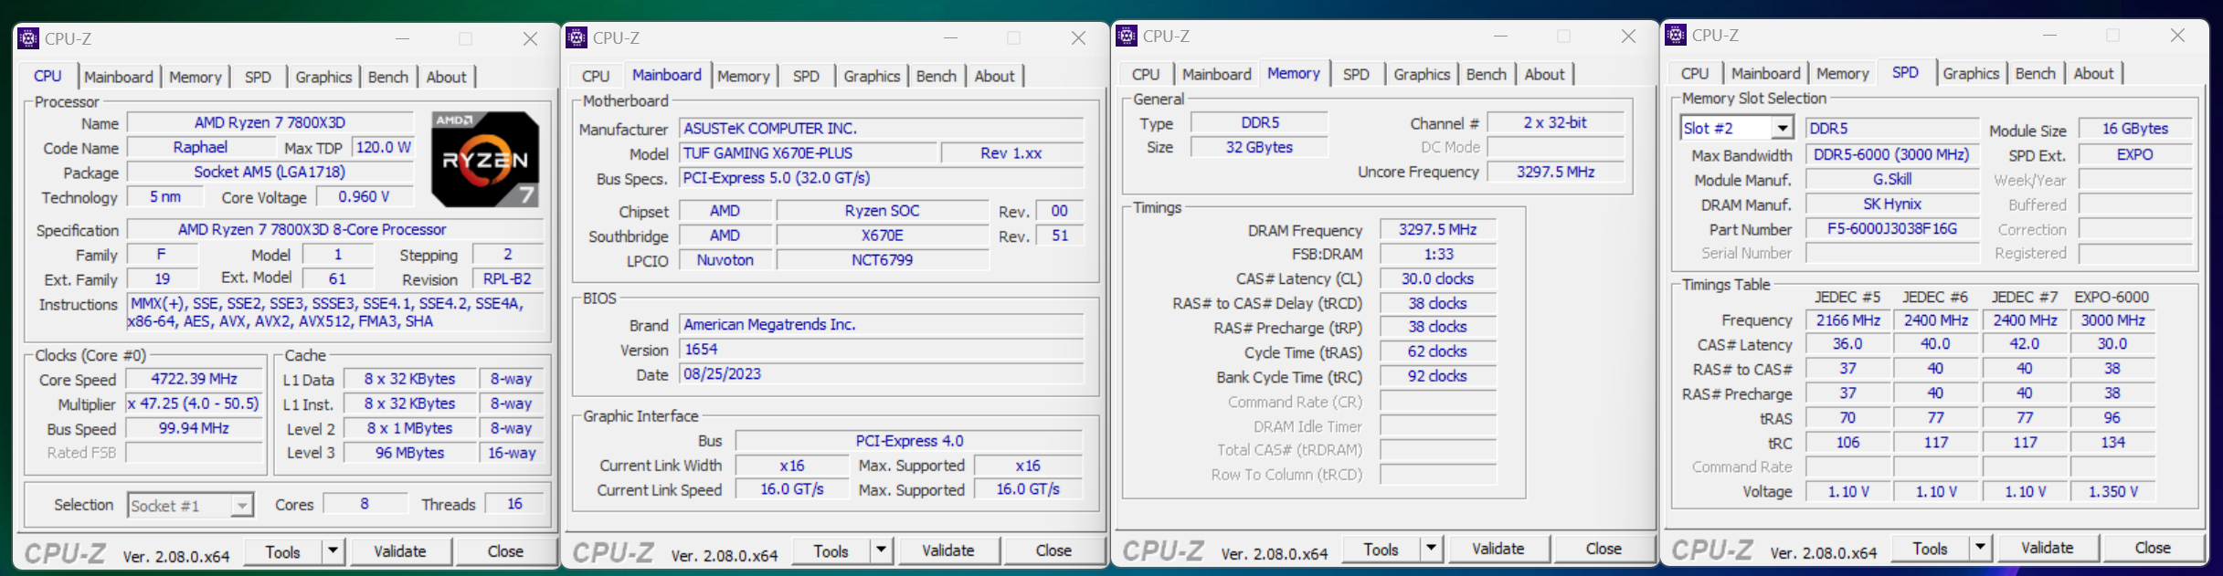Click the AMD Ryzen 7 logo image
This screenshot has height=576, width=2223.
click(485, 159)
